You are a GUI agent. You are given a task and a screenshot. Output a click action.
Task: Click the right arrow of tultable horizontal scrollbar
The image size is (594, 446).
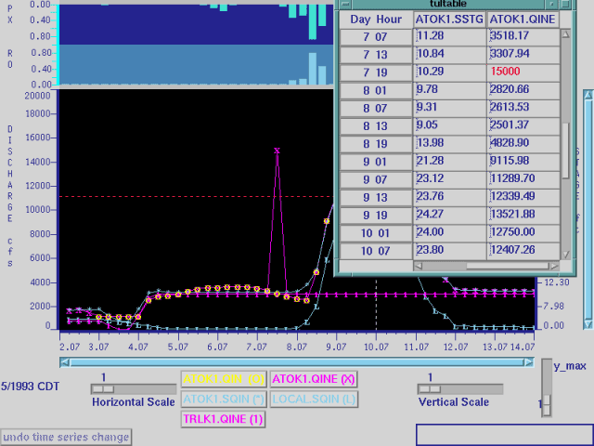tap(554, 266)
